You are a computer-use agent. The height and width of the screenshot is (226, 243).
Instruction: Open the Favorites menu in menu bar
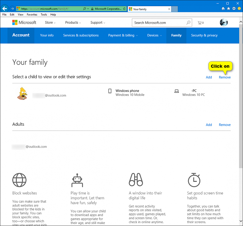point(32,15)
